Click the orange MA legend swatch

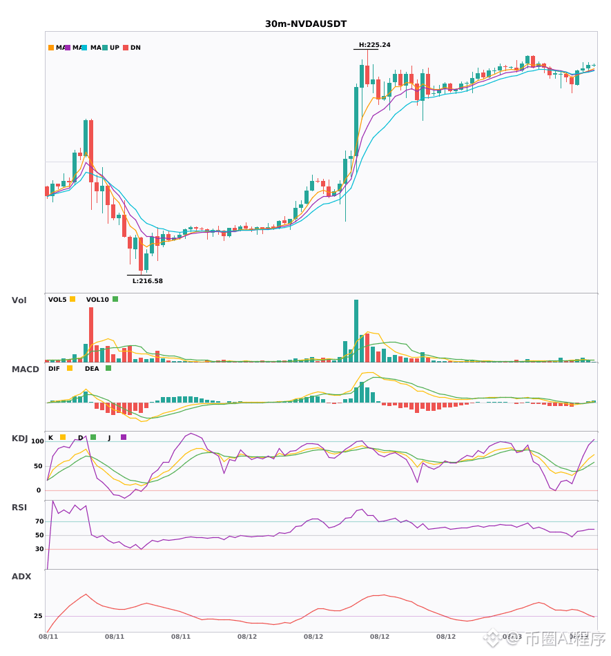pyautogui.click(x=51, y=48)
